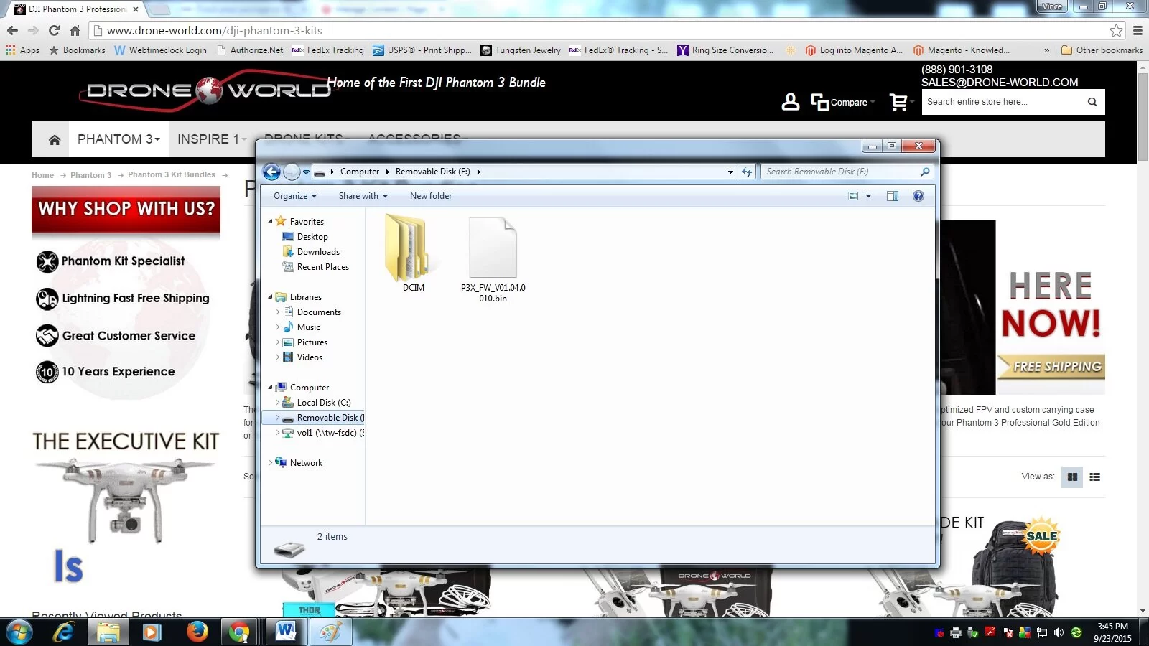Image resolution: width=1149 pixels, height=646 pixels.
Task: Select Removable Disk in navigation tree
Action: point(314,418)
